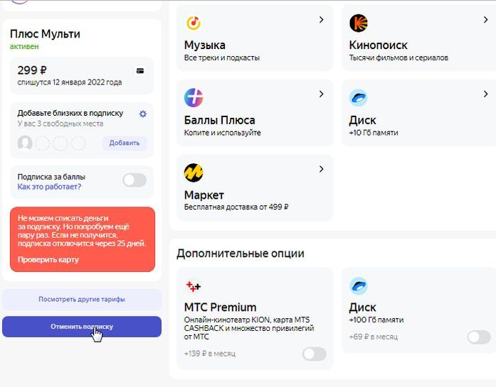This screenshot has width=496, height=387.
Task: Click the МТС Premium icon
Action: tap(194, 285)
